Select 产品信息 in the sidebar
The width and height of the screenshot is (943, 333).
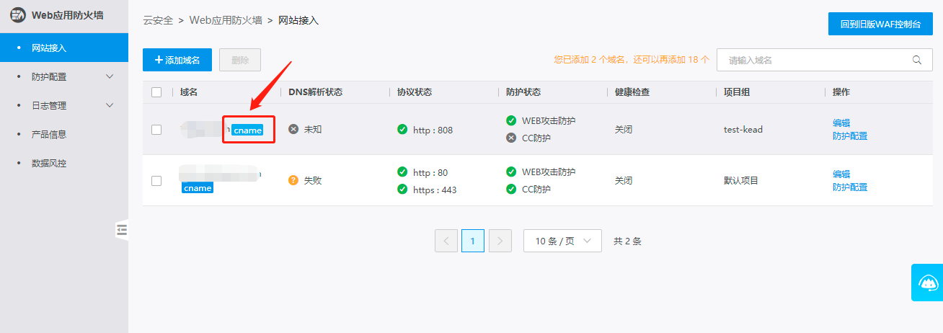49,134
